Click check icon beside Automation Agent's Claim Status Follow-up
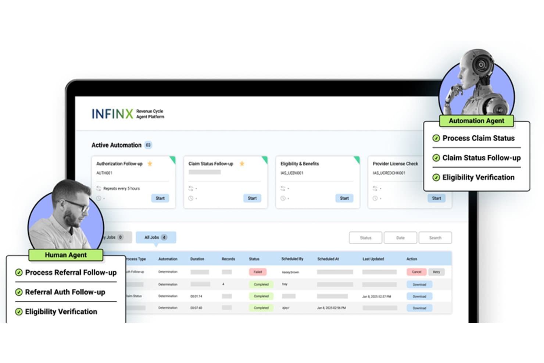This screenshot has width=544, height=363. click(x=436, y=158)
